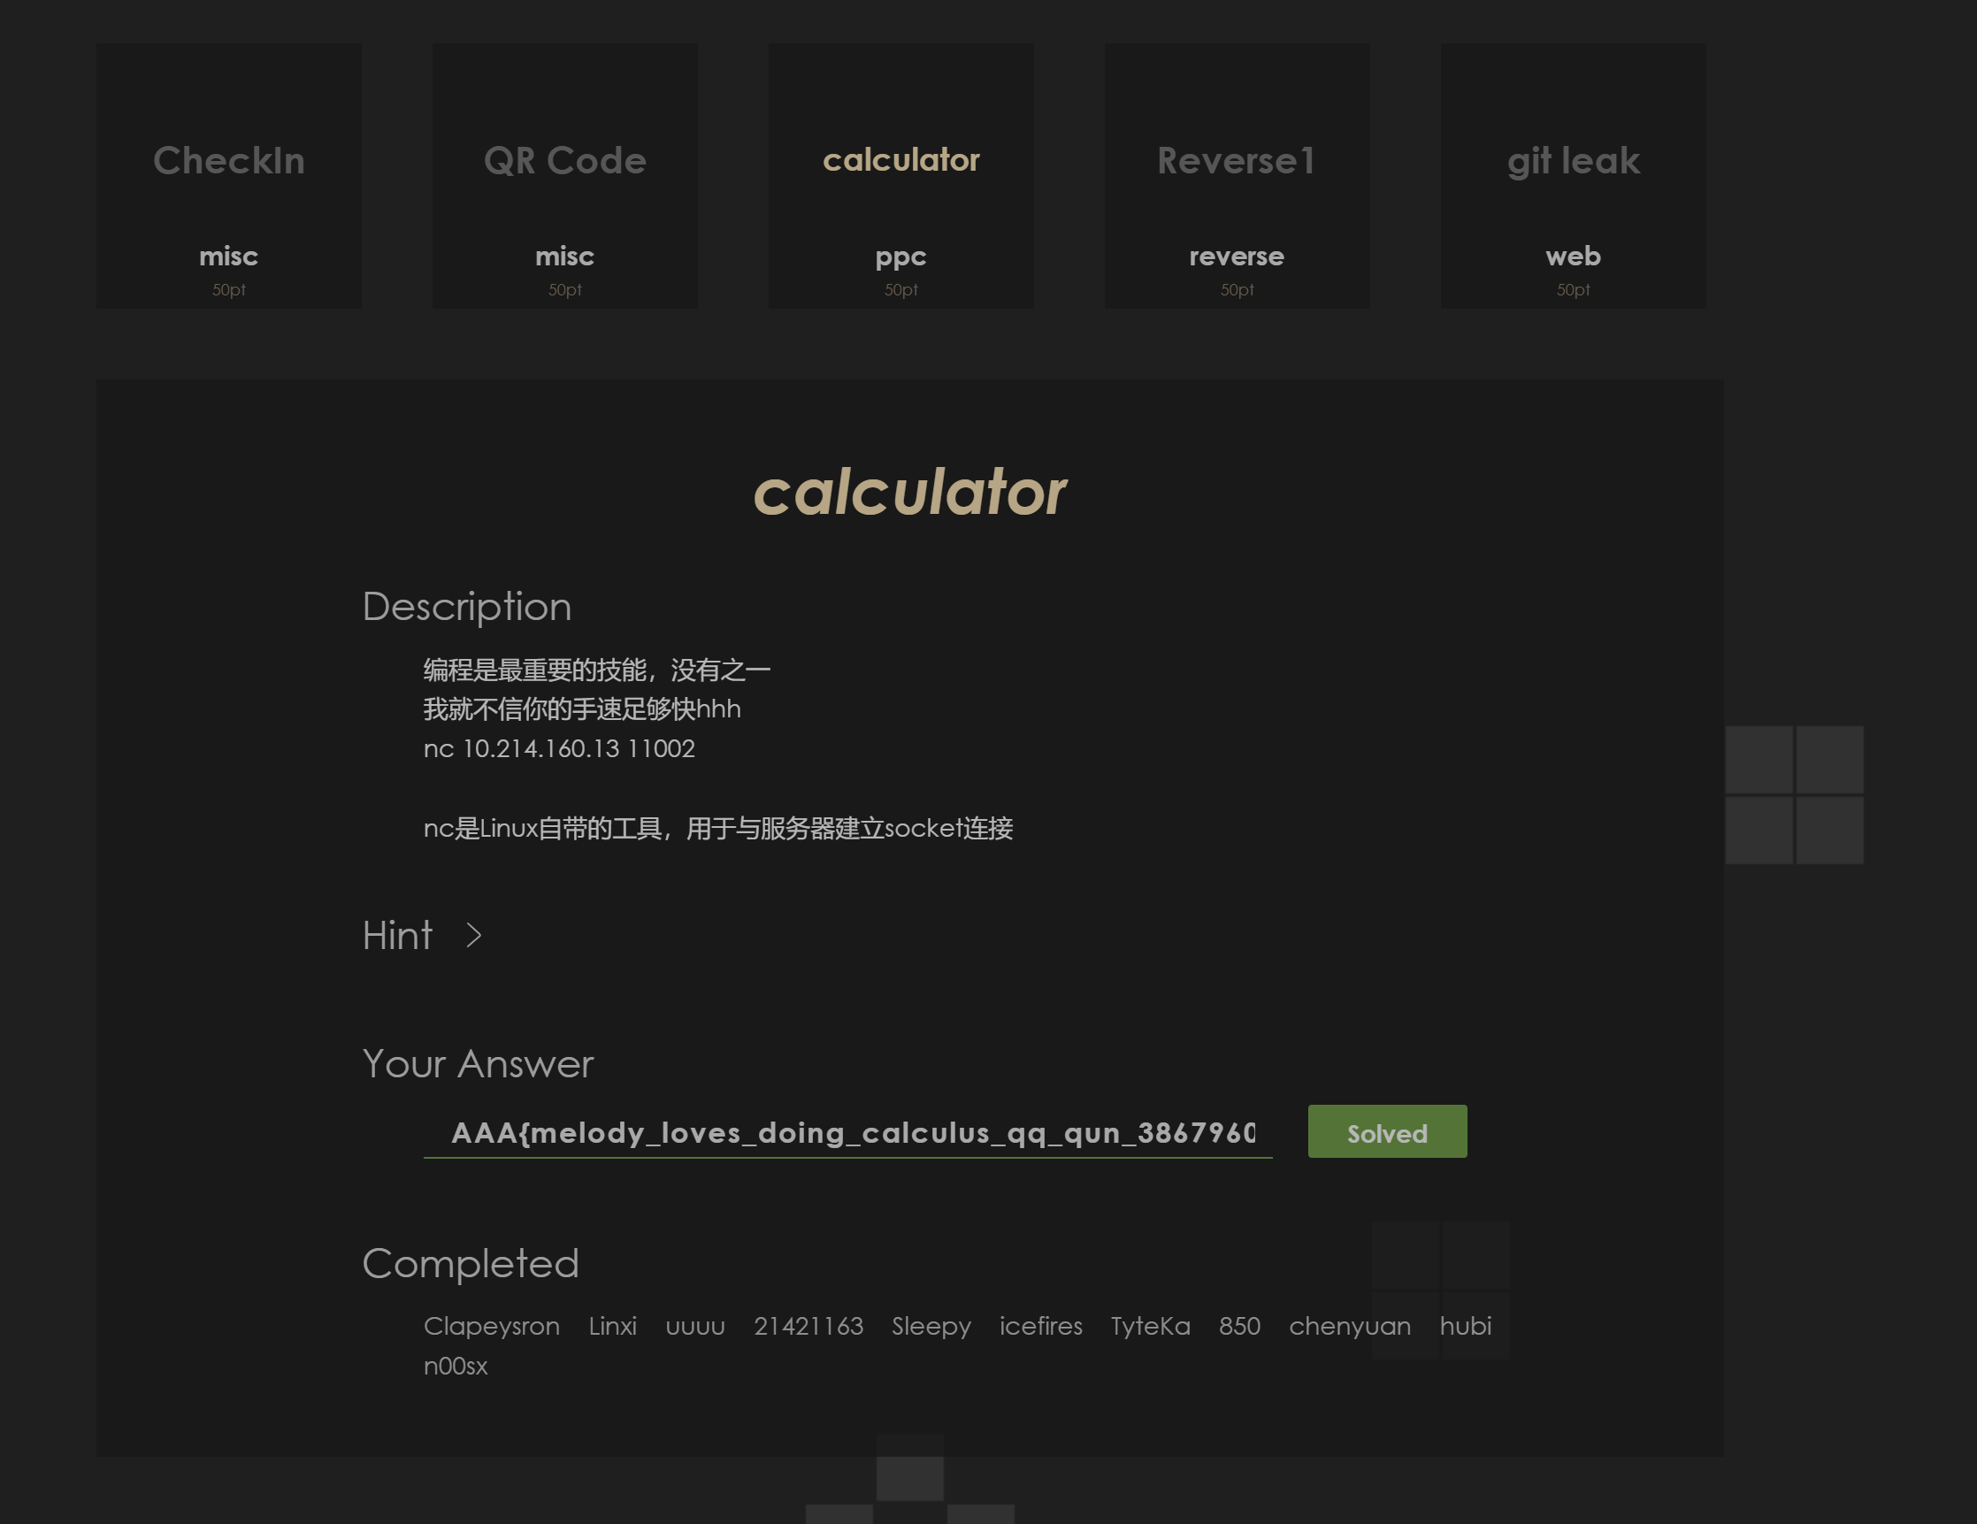The width and height of the screenshot is (1977, 1524).
Task: Click user n00sx in Completed list
Action: (x=456, y=1366)
